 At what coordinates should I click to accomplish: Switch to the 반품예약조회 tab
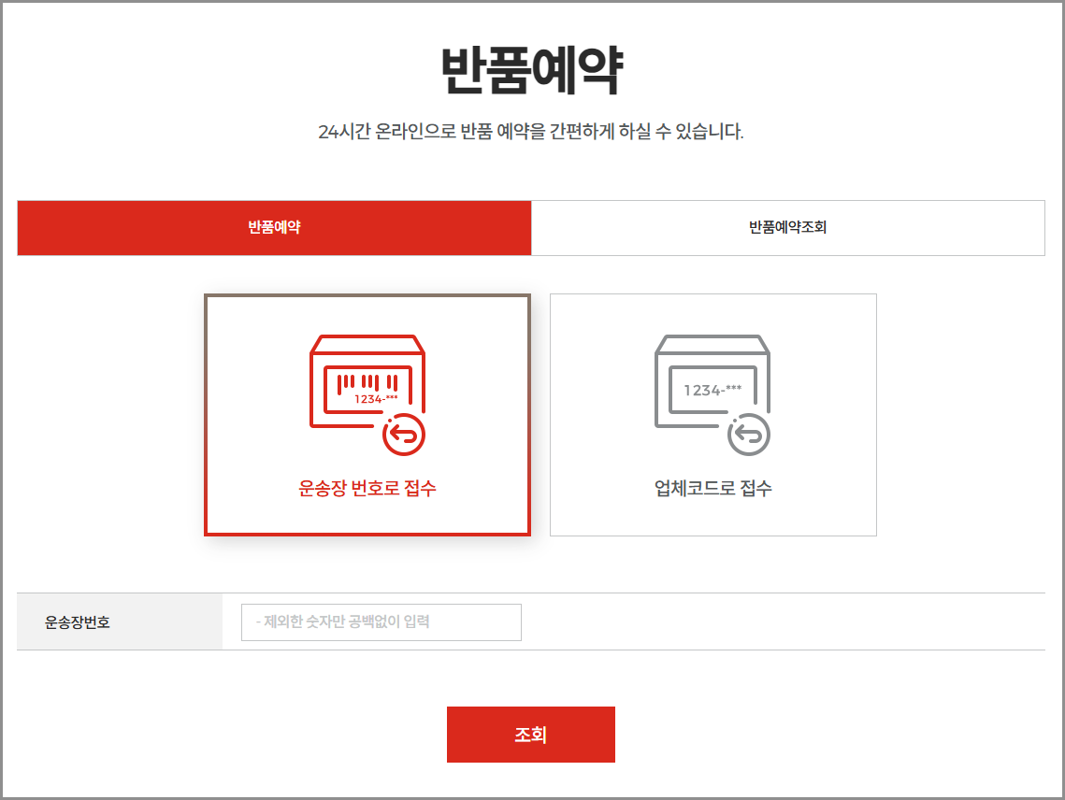787,227
